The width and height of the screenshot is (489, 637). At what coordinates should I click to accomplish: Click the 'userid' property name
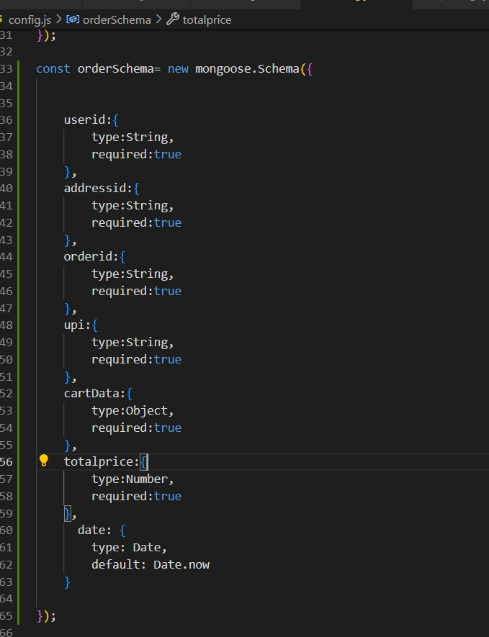pyautogui.click(x=84, y=120)
